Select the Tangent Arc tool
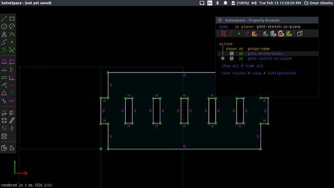 12,34
